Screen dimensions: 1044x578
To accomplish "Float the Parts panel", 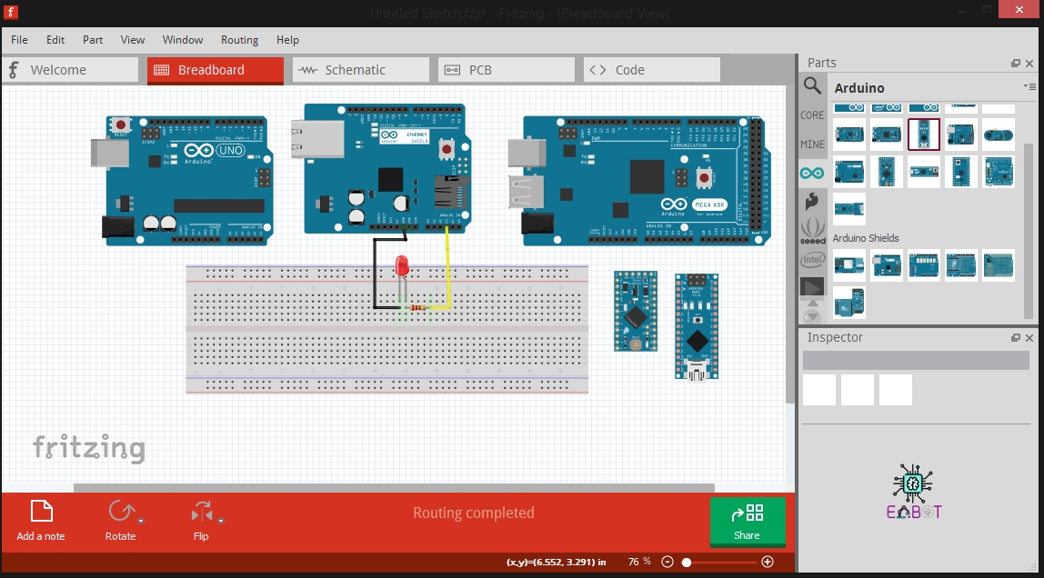I will 1016,64.
